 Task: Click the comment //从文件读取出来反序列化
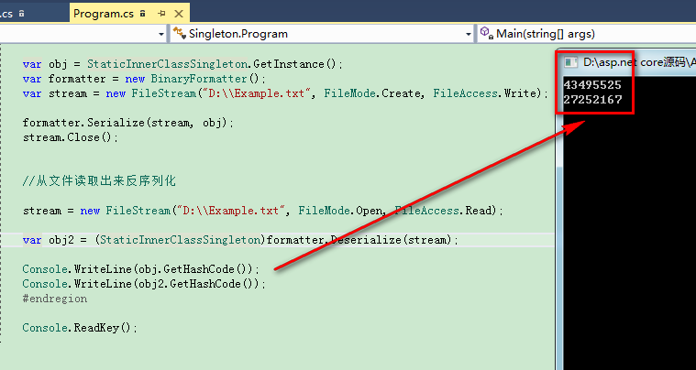pyautogui.click(x=99, y=181)
